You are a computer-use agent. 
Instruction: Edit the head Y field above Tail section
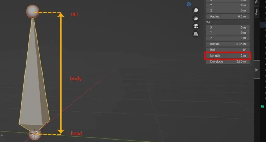coord(228,5)
